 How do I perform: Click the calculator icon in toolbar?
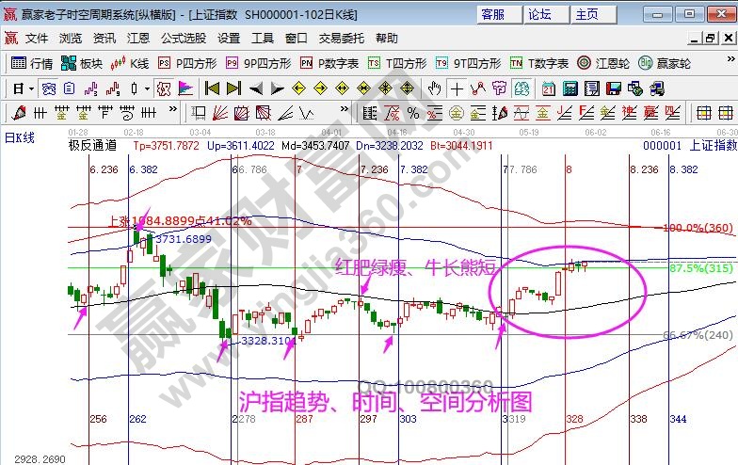tap(569, 88)
